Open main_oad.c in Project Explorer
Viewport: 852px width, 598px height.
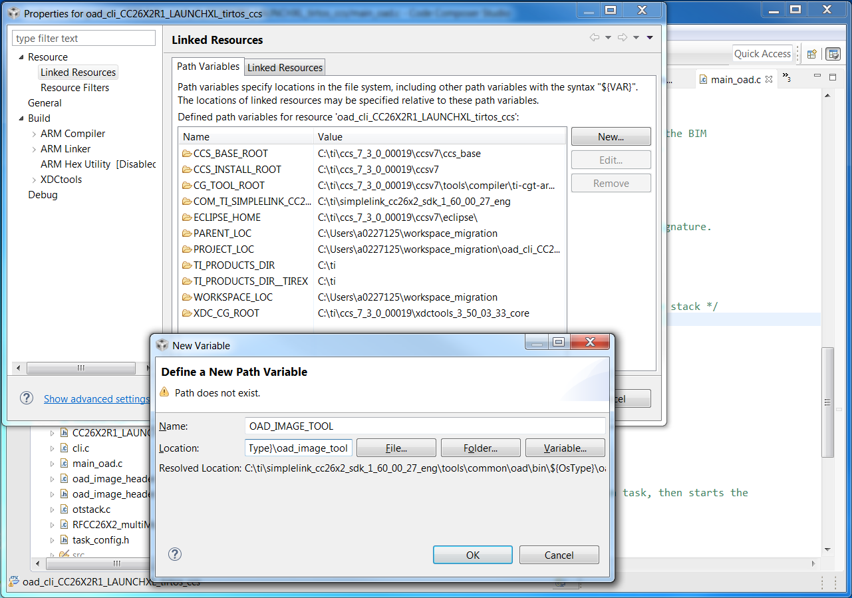(x=97, y=464)
